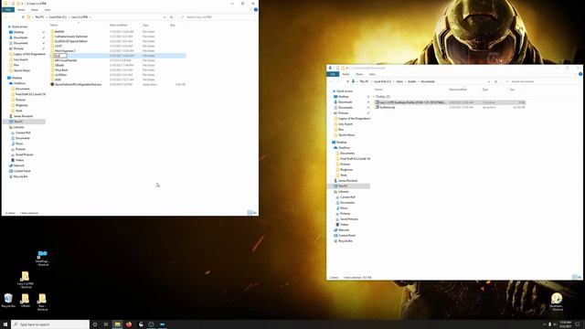Screen dimensions: 585x329
Task: Switch Lexy's LoTDB window to details view
Action: point(250,213)
